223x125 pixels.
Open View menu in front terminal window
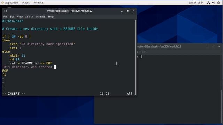click(20, 17)
